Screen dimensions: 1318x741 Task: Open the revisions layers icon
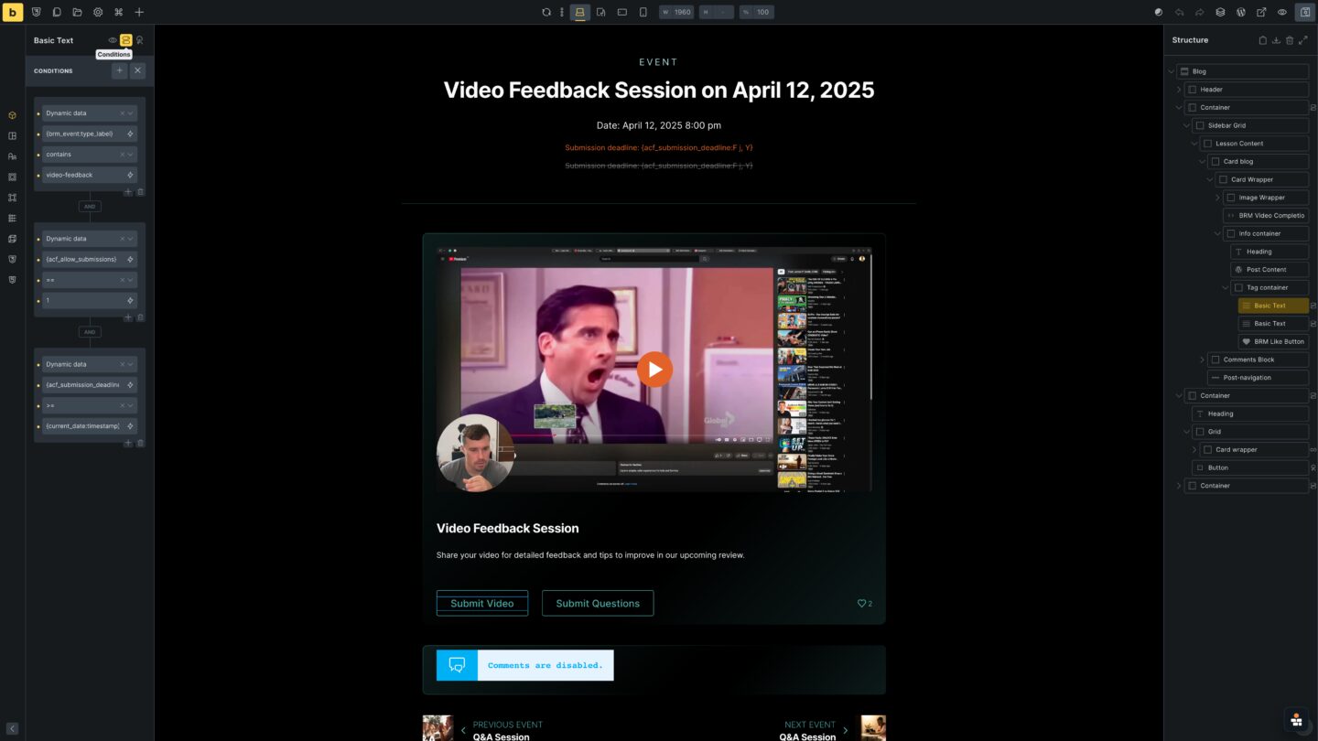pyautogui.click(x=1220, y=12)
